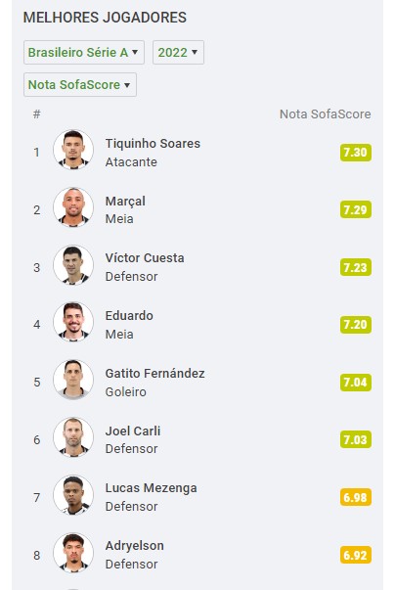
Task: Click Víctor Cuesta name link
Action: [x=145, y=258]
